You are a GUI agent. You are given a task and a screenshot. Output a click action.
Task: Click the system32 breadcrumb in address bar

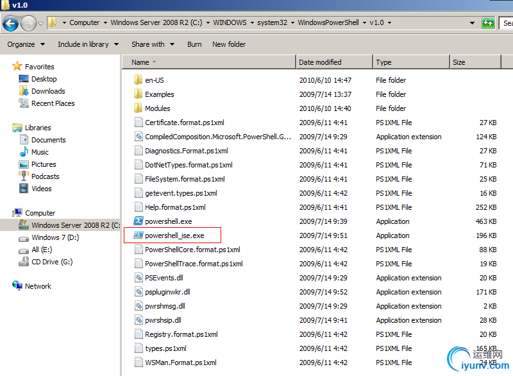coord(272,22)
